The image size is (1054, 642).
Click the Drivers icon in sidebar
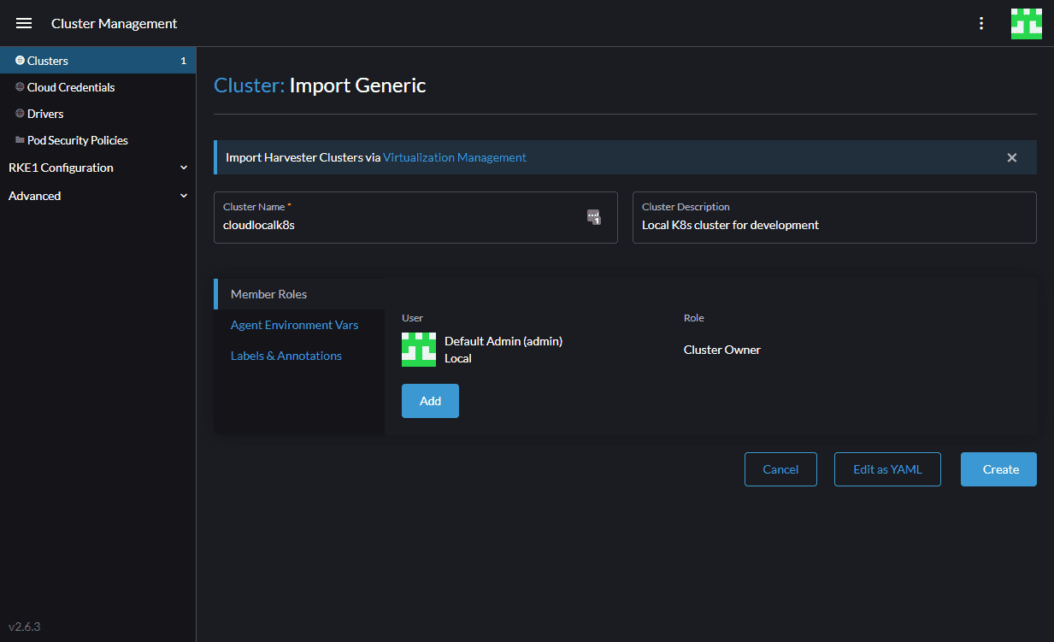[x=19, y=113]
